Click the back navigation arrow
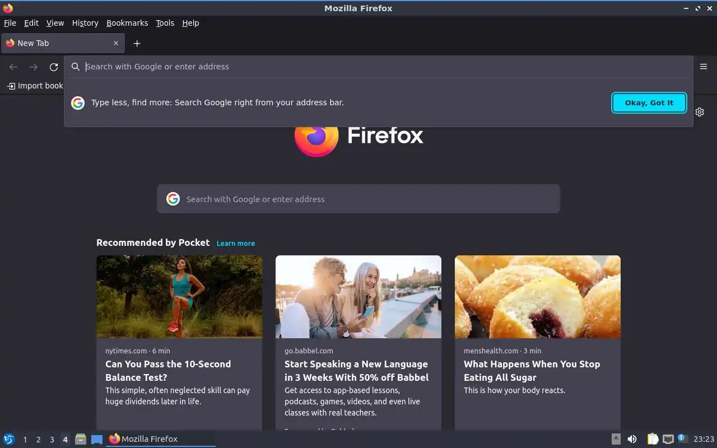717x448 pixels. pyautogui.click(x=13, y=67)
